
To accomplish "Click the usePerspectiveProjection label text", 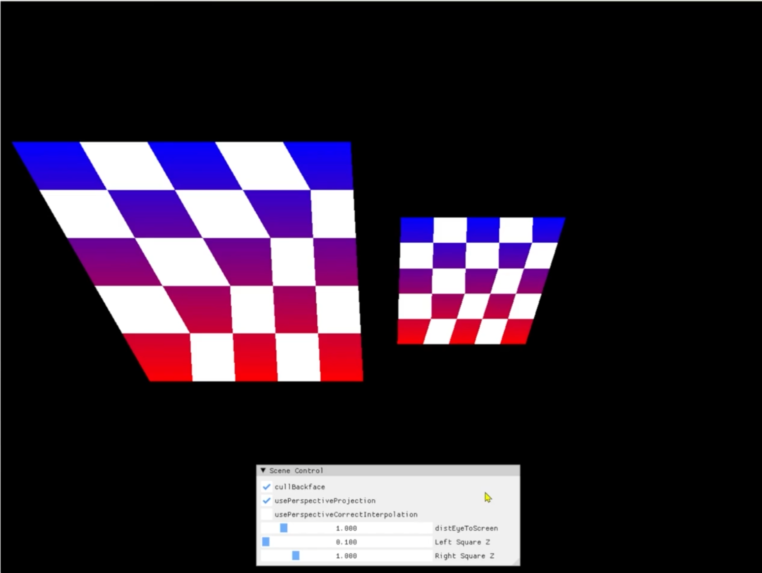I will click(x=325, y=500).
